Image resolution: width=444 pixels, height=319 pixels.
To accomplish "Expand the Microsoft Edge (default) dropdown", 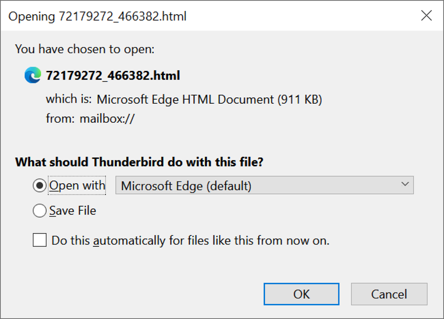I will [265, 185].
